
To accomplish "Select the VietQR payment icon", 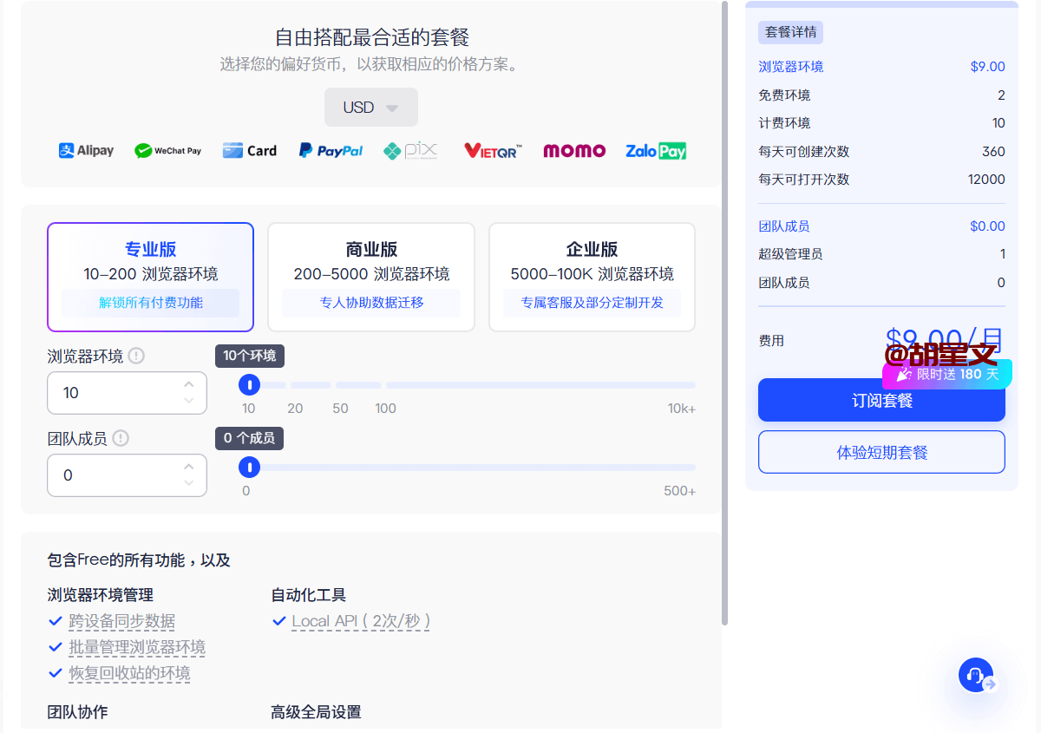I will pos(493,150).
